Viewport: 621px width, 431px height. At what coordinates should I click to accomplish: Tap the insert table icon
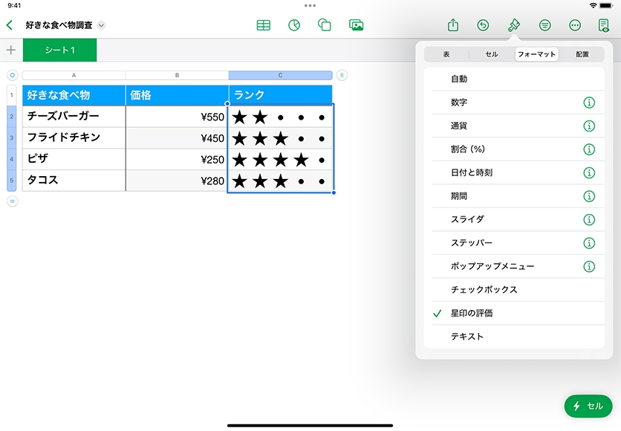coord(263,25)
